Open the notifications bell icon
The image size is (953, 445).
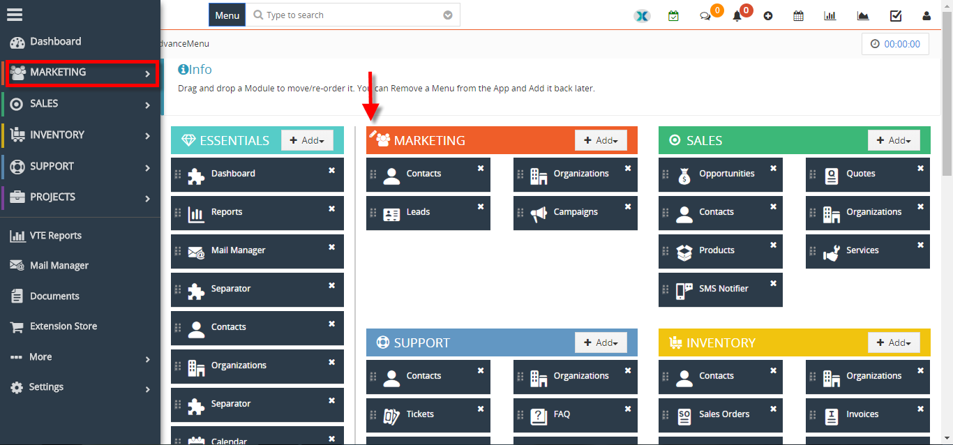click(x=737, y=16)
